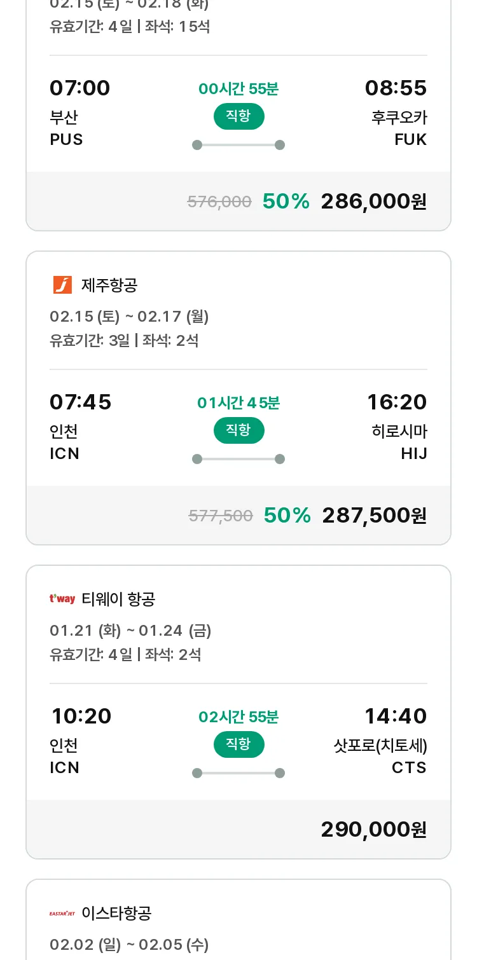The image size is (477, 960).
Task: Open the 이스타항공 airline name
Action: tap(116, 914)
